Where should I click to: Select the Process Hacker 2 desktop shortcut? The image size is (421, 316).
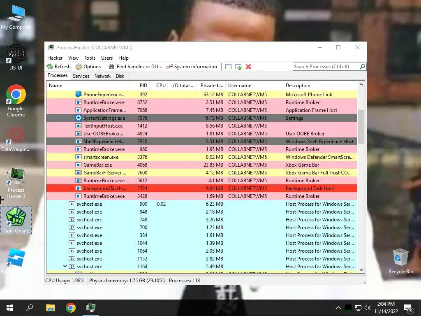coord(16,184)
